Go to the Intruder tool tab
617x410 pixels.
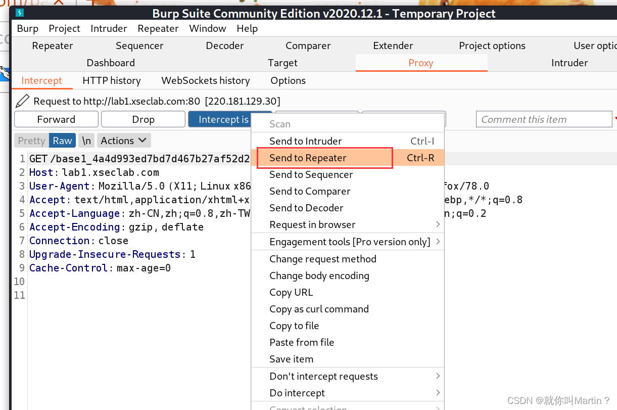coord(569,63)
